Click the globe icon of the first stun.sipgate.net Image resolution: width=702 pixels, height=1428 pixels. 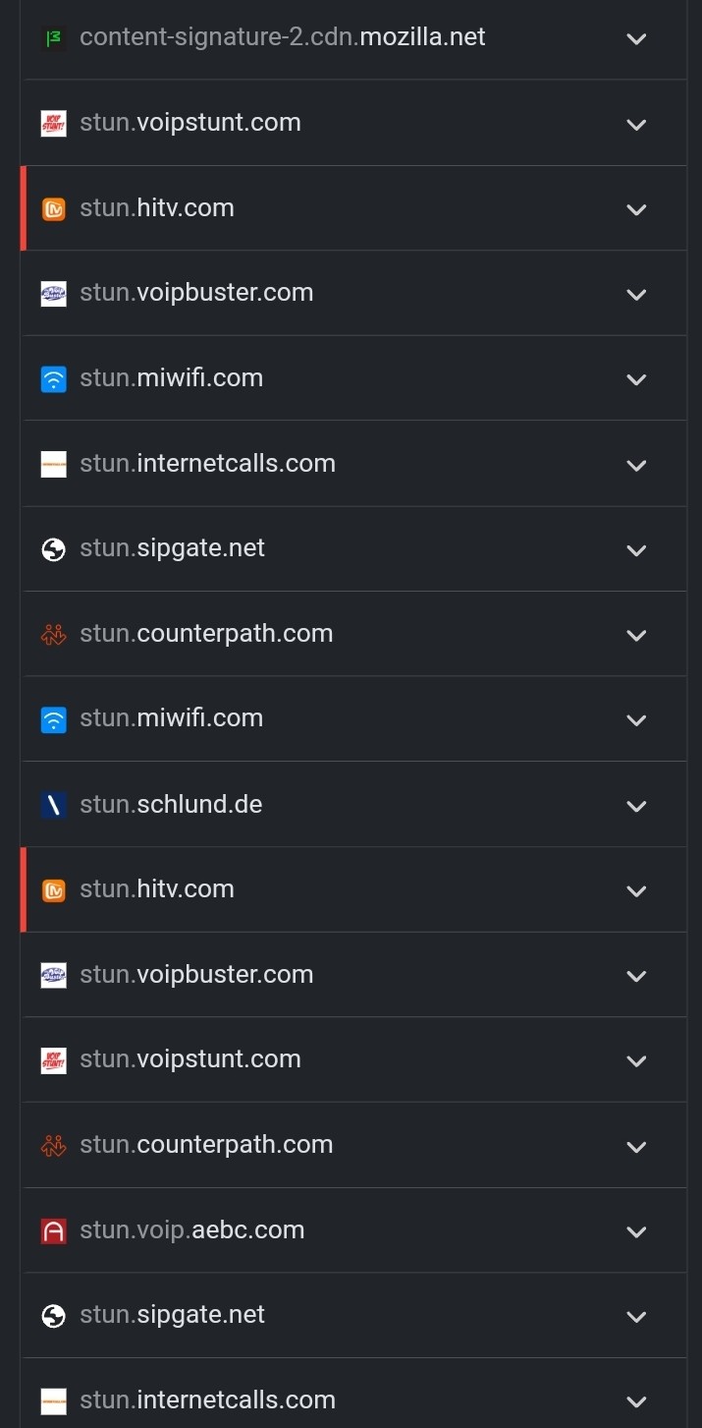(x=53, y=548)
